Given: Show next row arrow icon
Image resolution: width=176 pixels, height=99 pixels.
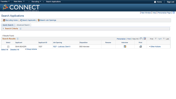Looking at the screenshot, I should tap(164, 38).
